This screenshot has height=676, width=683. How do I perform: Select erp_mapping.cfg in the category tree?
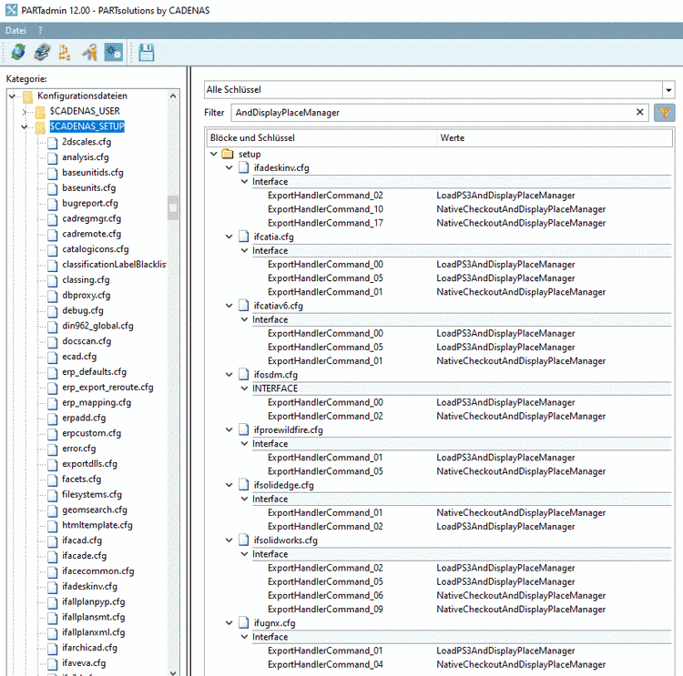pos(97,402)
